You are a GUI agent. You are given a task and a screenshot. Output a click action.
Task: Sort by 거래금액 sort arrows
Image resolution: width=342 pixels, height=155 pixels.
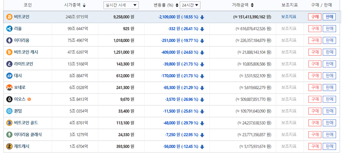pyautogui.click(x=252, y=5)
